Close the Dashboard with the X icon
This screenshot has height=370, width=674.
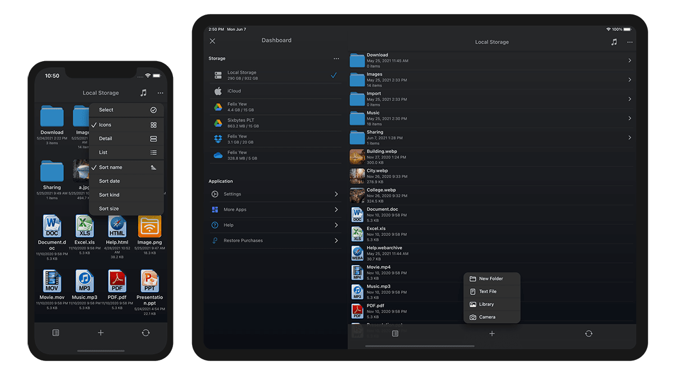coord(212,41)
